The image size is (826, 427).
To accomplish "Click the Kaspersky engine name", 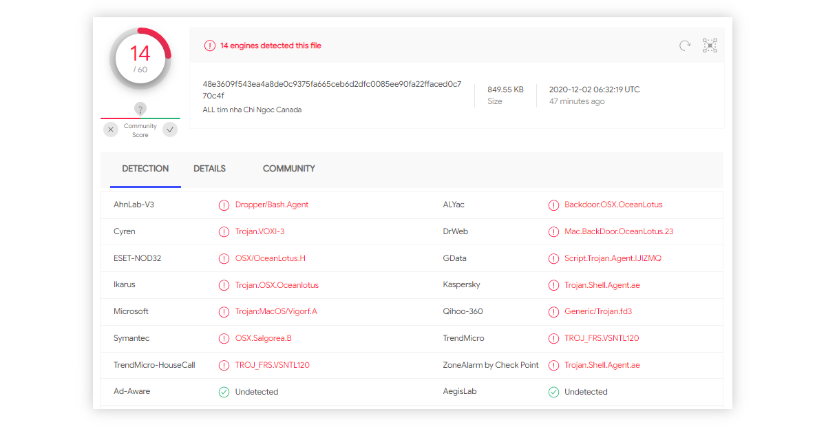I will pyautogui.click(x=461, y=285).
